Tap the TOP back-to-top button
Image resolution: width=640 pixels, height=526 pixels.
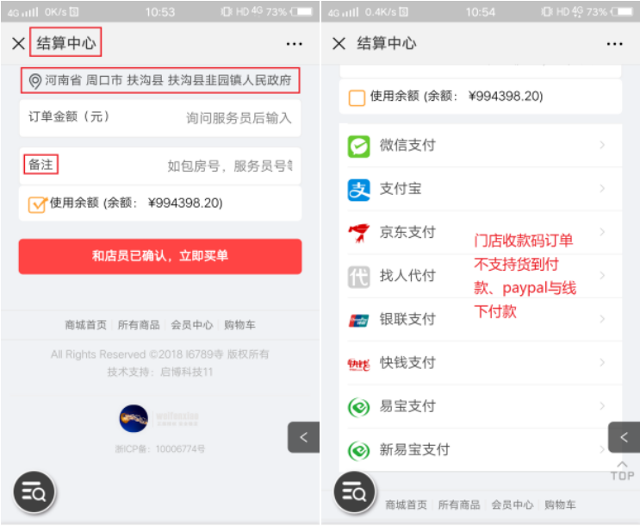pyautogui.click(x=622, y=470)
